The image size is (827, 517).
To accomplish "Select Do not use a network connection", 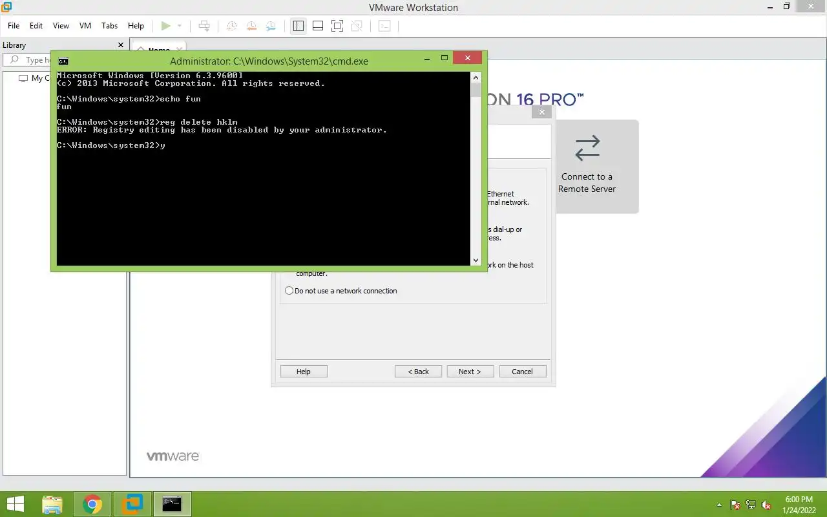I will 341,291.
